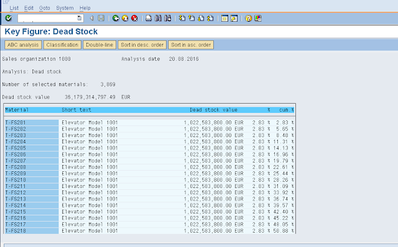Viewport: 398px width, 247px height.
Task: Click the Find binoculars icon
Action: 158,18
